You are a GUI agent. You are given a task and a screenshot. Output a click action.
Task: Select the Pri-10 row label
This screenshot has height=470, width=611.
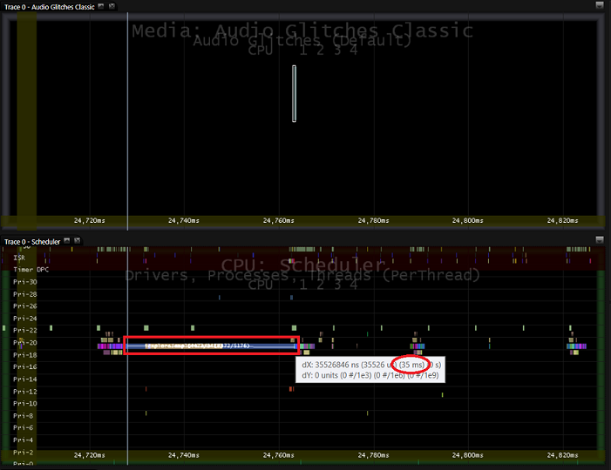coord(25,404)
